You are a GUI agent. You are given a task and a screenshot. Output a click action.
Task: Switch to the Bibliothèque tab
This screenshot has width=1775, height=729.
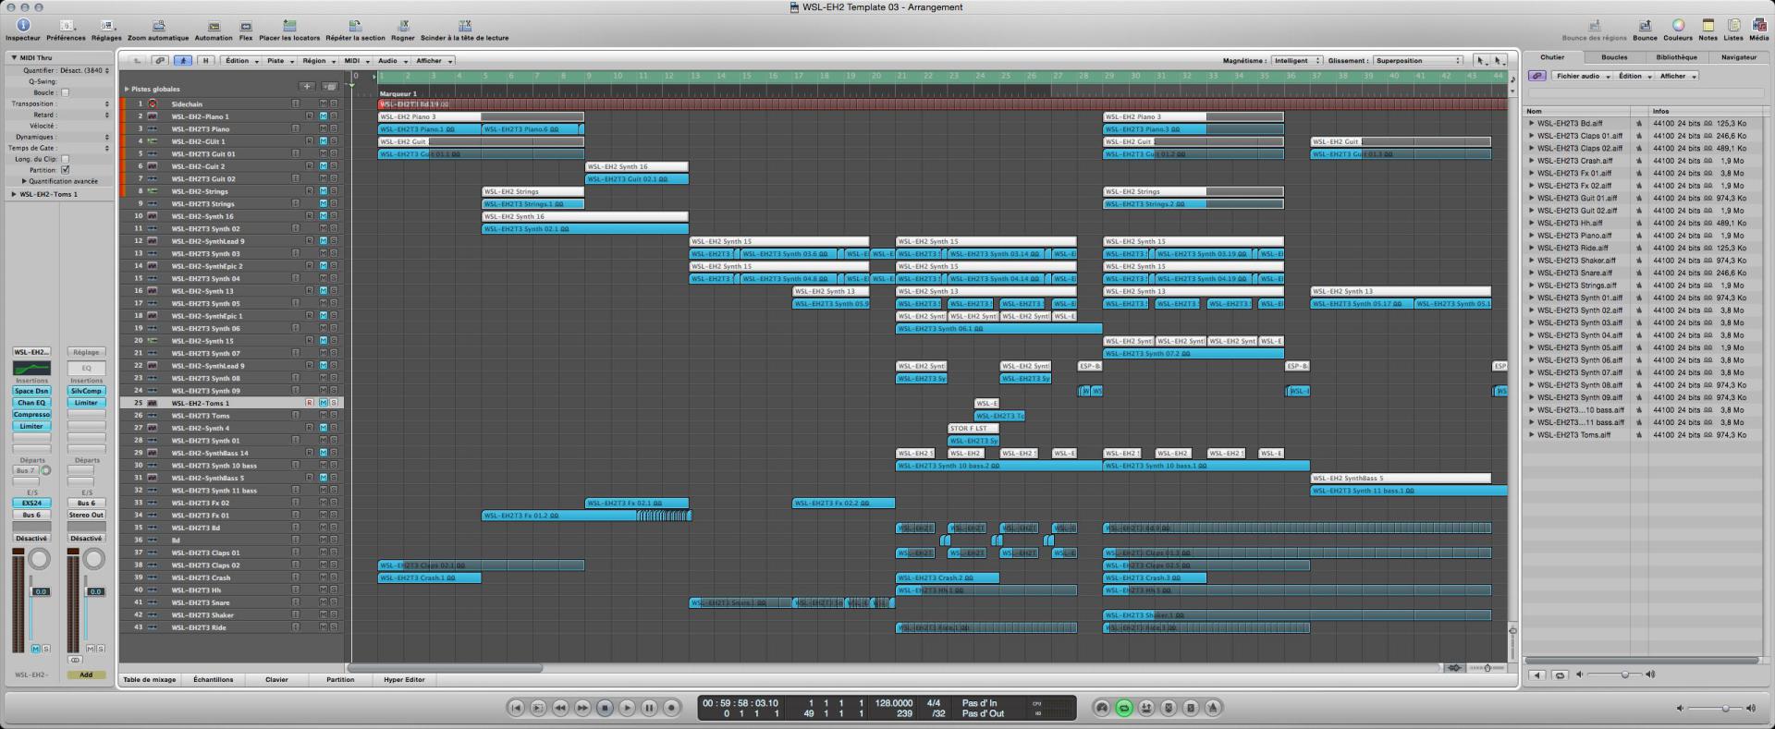[x=1676, y=57]
